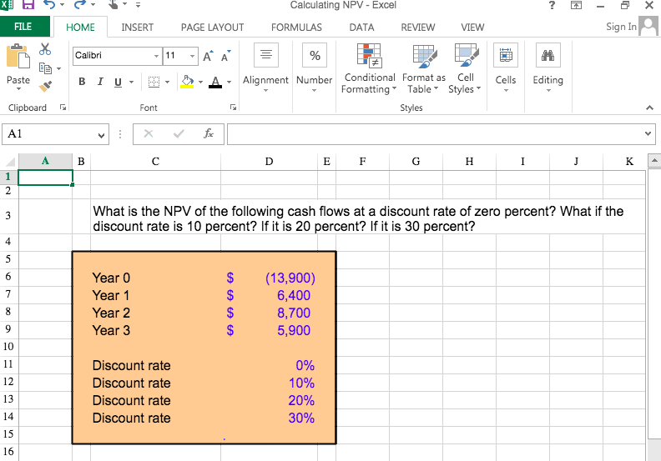Open the Alignment group button
The height and width of the screenshot is (461, 661).
pyautogui.click(x=265, y=67)
